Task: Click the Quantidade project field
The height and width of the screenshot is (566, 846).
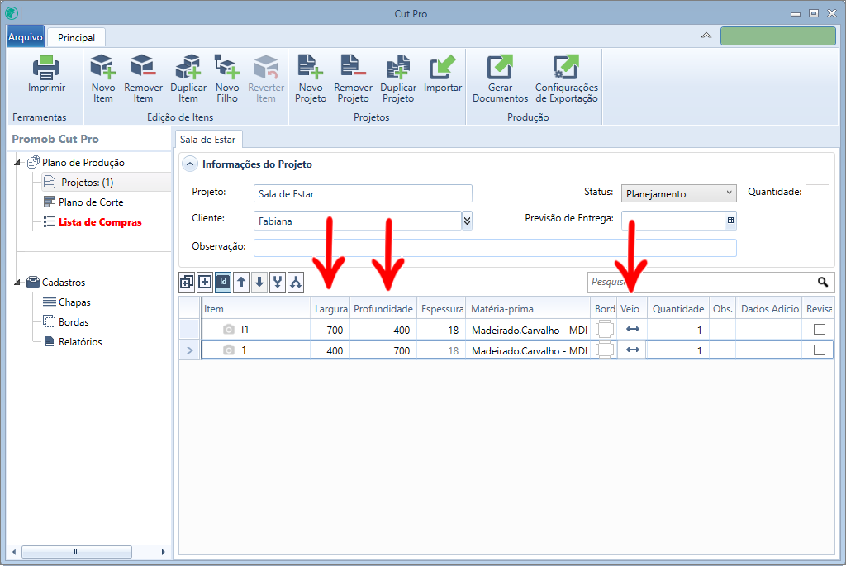Action: pyautogui.click(x=819, y=193)
